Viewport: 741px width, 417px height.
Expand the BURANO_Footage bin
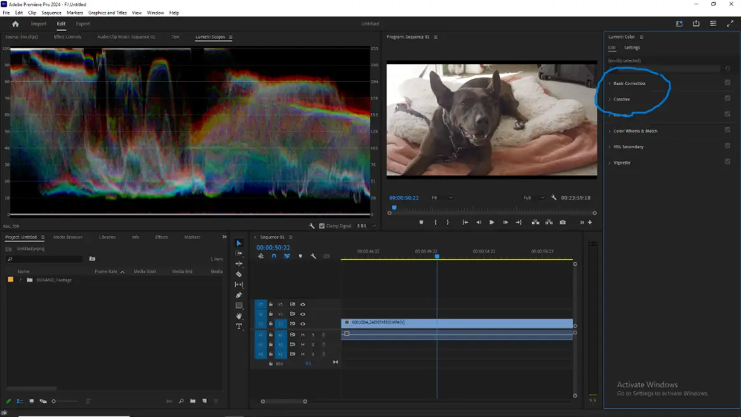coord(21,280)
